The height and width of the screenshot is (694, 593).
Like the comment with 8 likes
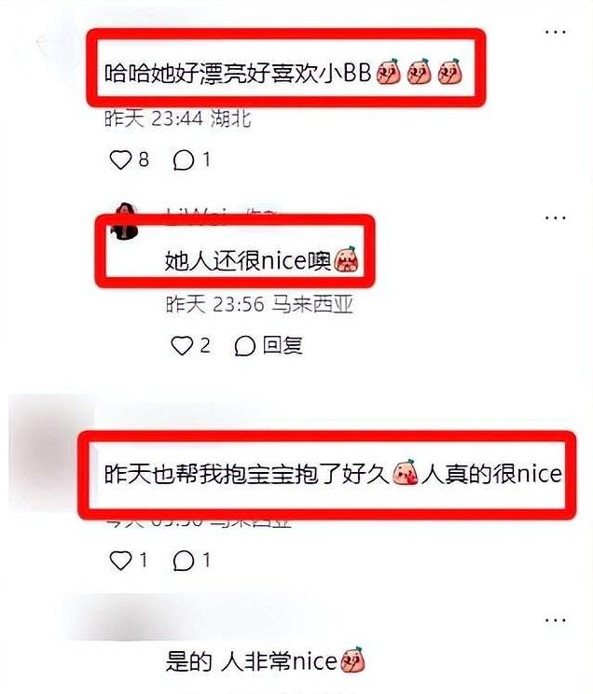(120, 160)
